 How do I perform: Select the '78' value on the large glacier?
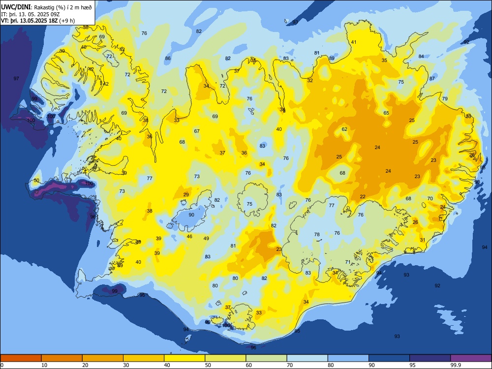[x=317, y=234]
